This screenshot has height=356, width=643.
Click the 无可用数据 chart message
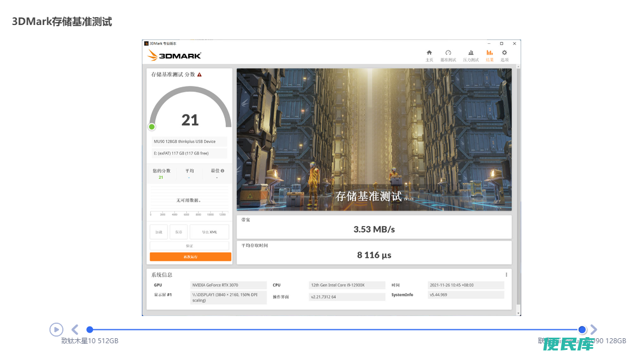pos(189,200)
